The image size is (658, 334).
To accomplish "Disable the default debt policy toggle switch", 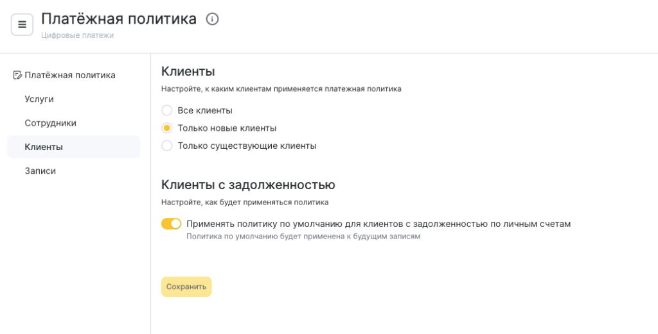I will click(x=171, y=224).
